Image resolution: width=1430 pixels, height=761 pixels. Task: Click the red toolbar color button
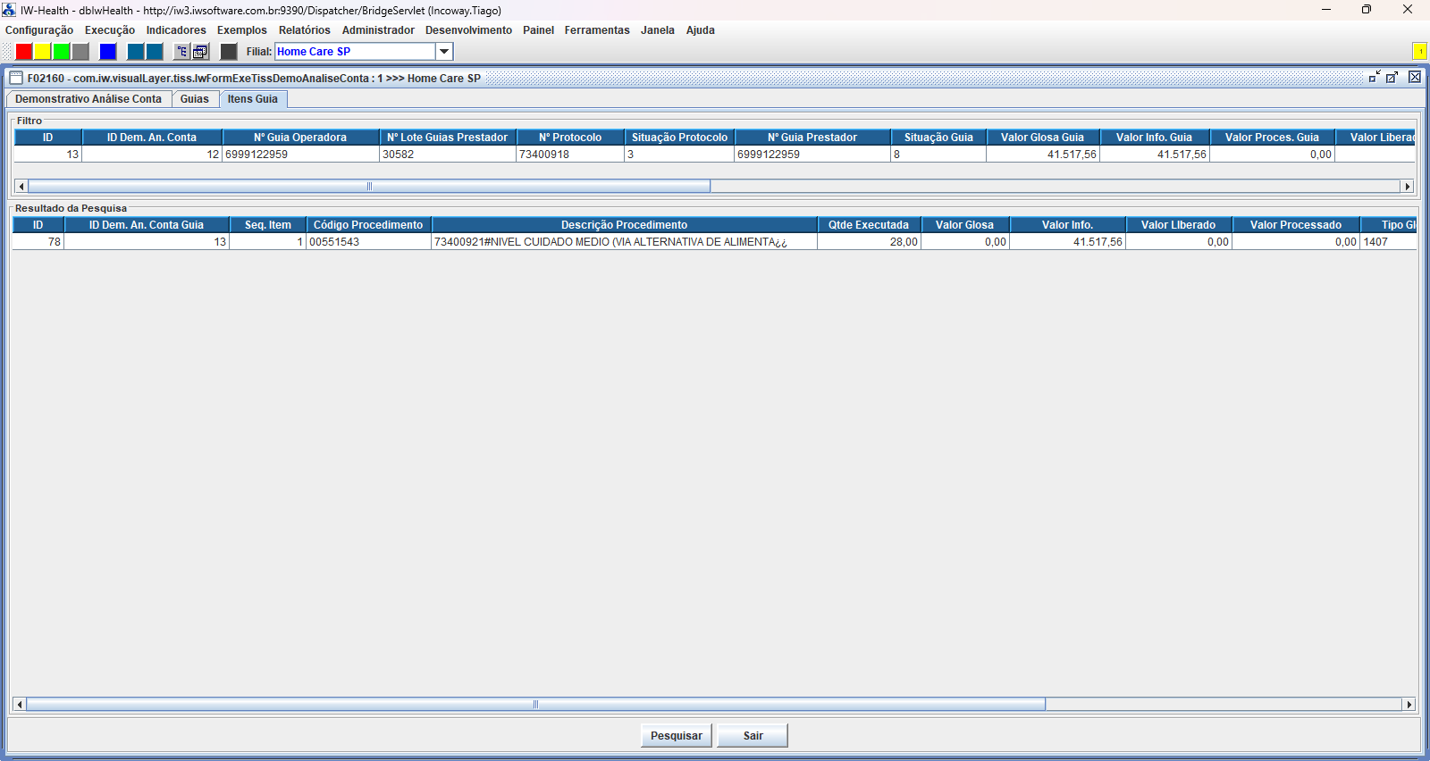pyautogui.click(x=24, y=52)
